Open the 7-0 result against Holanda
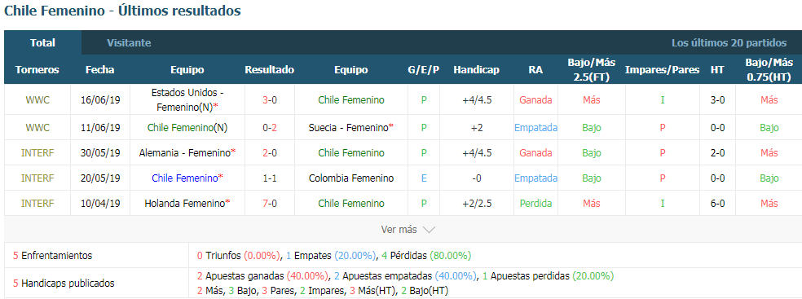The width and height of the screenshot is (802, 299). [x=270, y=203]
